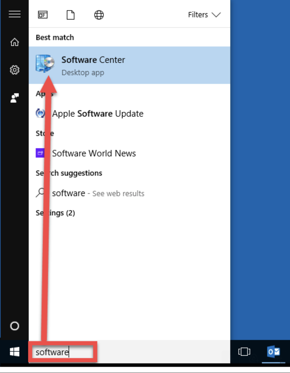Expand the Settings (2) results group
Viewport: 290px width, 373px height.
[55, 213]
